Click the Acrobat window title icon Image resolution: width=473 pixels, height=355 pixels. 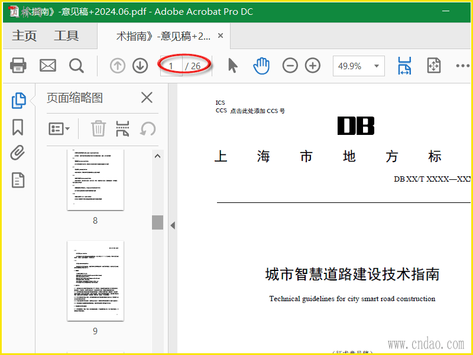click(14, 11)
